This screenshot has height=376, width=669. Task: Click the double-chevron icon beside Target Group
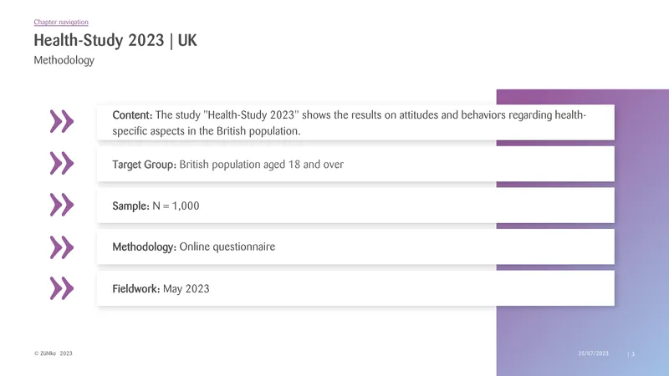pos(62,163)
